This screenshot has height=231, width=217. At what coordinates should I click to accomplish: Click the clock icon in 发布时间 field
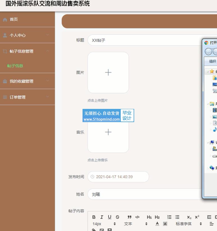92,177
